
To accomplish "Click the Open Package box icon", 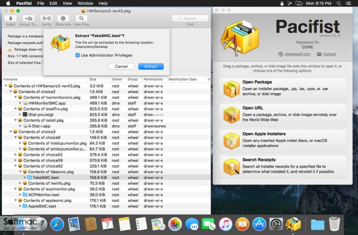I will 231,89.
